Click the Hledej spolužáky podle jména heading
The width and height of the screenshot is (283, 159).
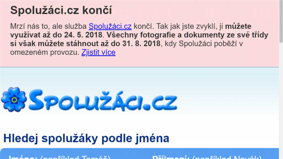coord(86,138)
